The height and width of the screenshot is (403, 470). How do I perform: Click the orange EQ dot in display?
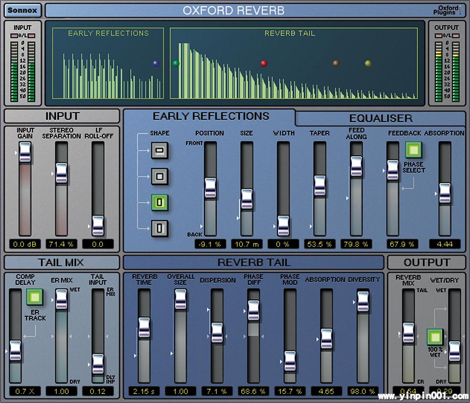pyautogui.click(x=336, y=63)
